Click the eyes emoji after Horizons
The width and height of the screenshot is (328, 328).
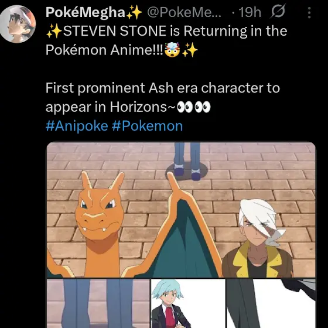194,107
